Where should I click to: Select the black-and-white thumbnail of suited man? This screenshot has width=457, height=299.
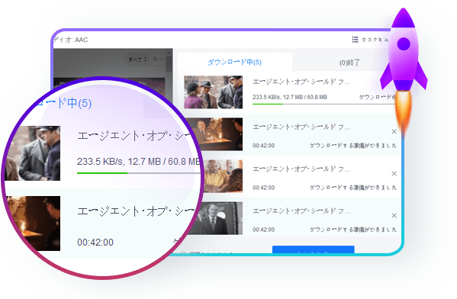click(219, 218)
